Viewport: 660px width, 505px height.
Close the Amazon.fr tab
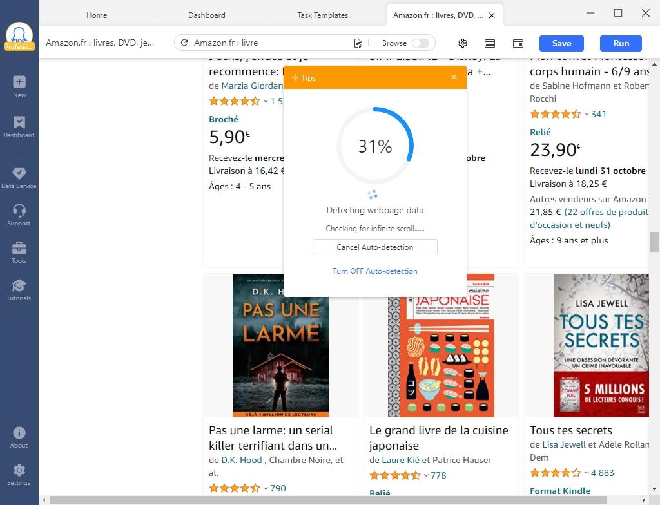tap(492, 15)
